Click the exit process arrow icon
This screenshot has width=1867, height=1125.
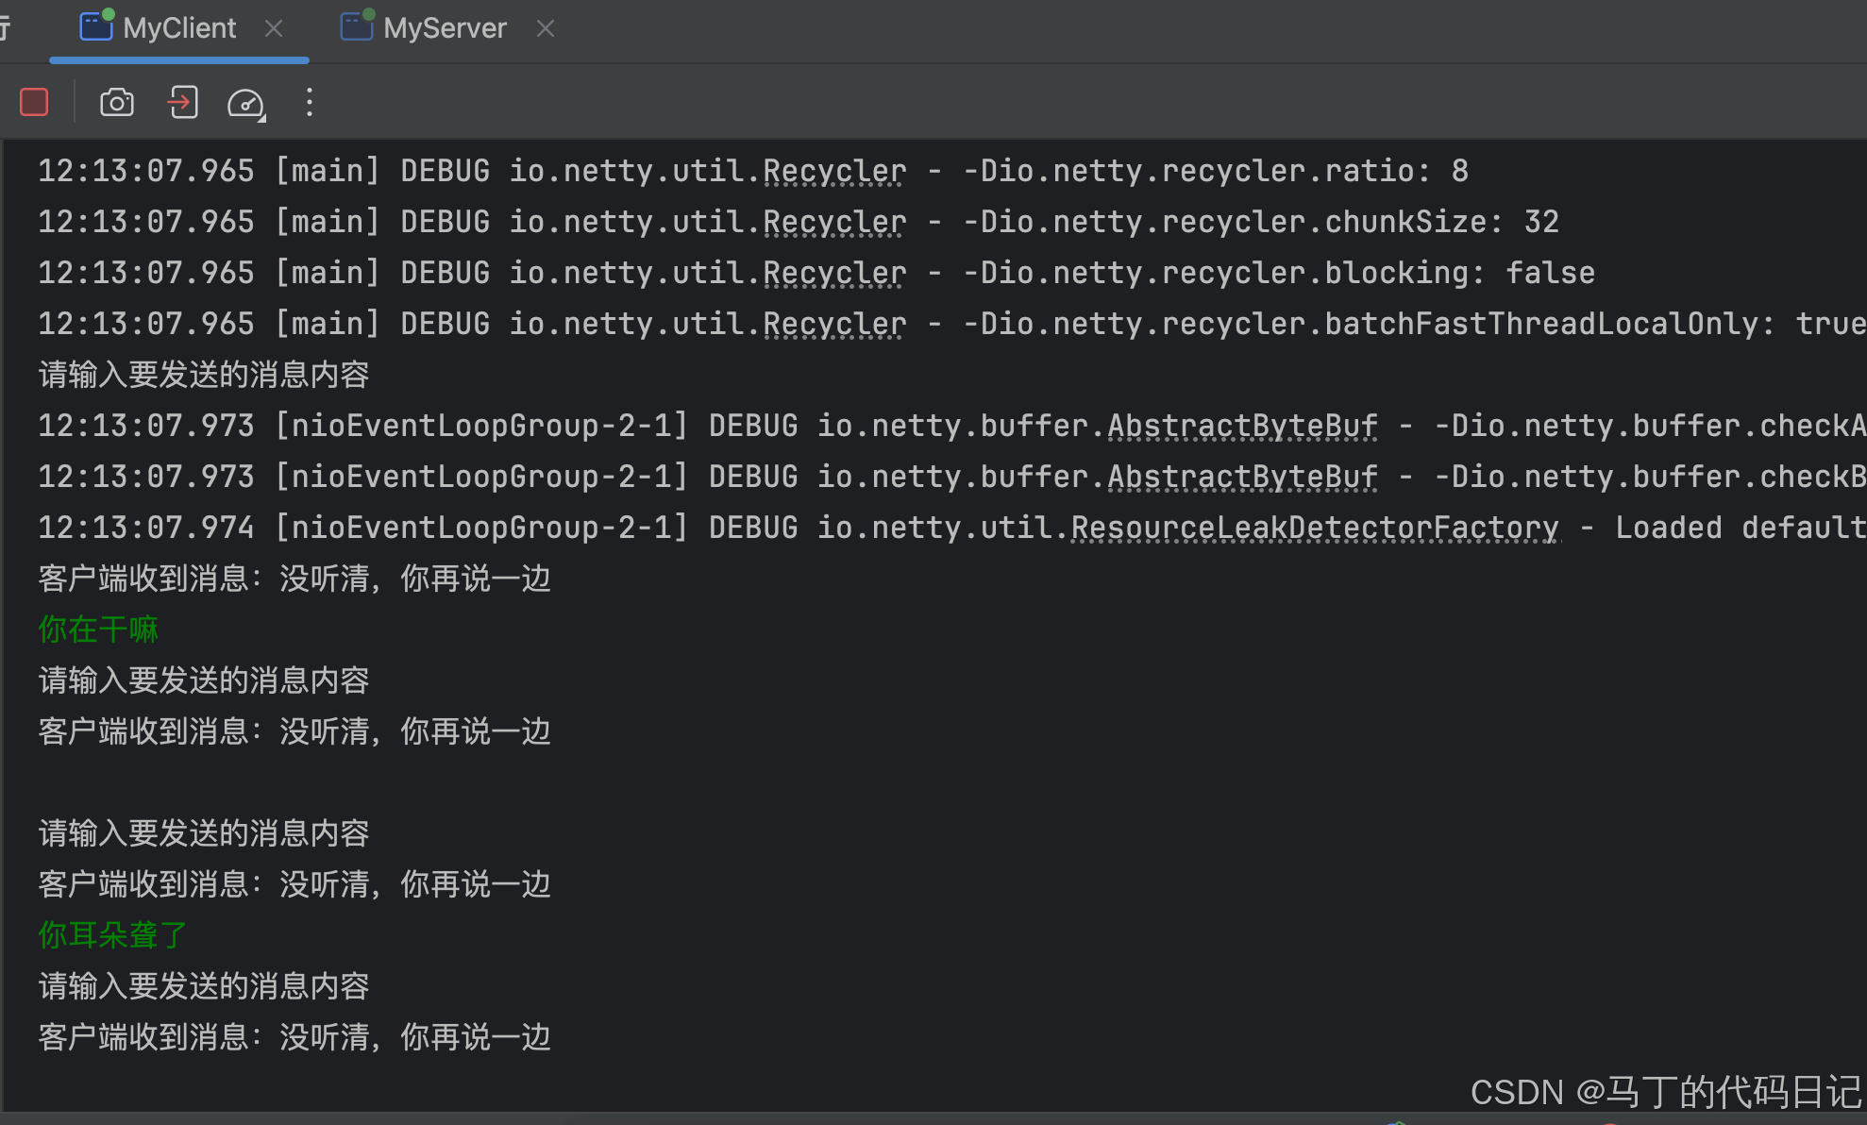pyautogui.click(x=182, y=102)
